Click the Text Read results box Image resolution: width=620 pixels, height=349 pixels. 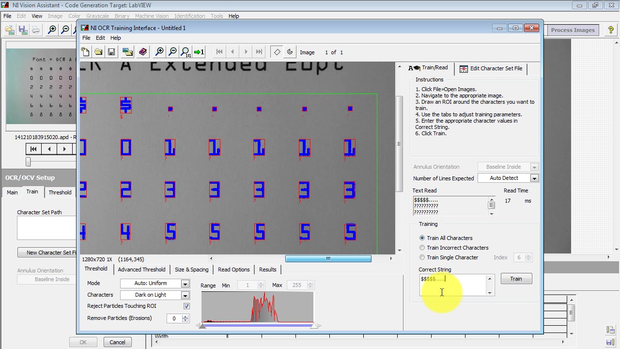point(450,206)
